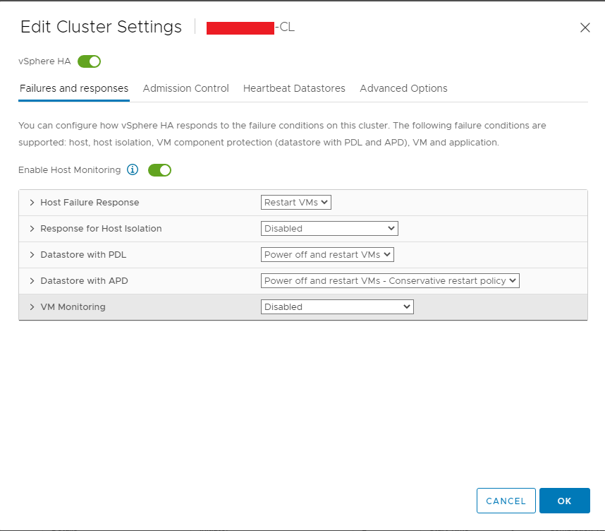Viewport: 605px width, 531px height.
Task: Click the Host Failure Response label
Action: pos(90,203)
